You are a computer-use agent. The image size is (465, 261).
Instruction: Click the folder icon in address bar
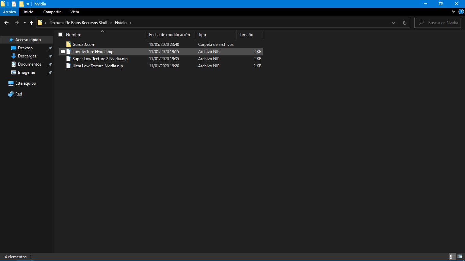click(40, 23)
